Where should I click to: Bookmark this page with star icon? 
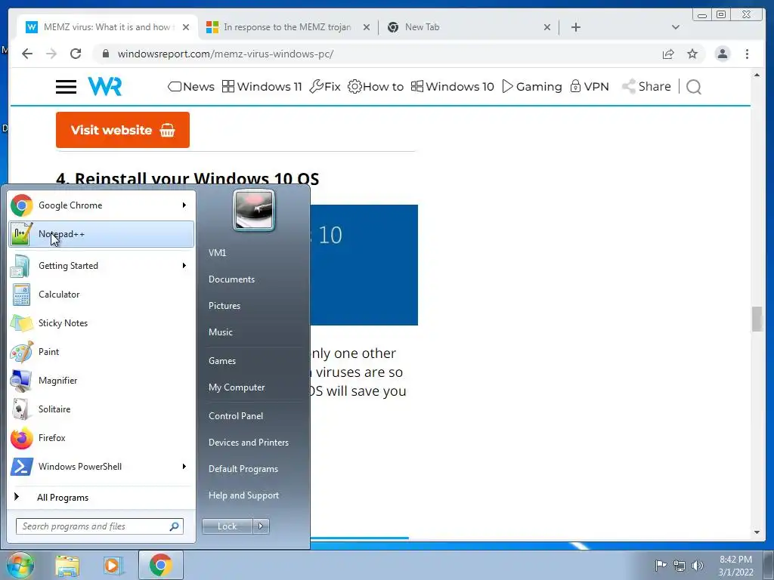pos(692,54)
